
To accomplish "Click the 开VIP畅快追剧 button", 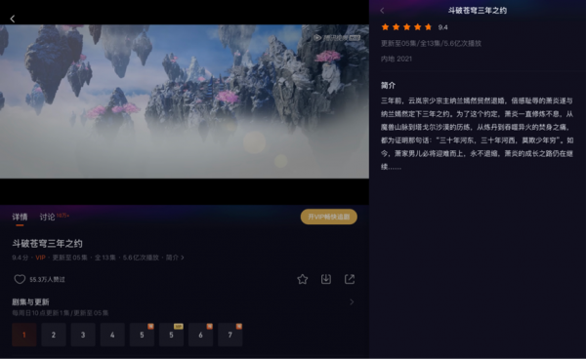I will pyautogui.click(x=329, y=217).
